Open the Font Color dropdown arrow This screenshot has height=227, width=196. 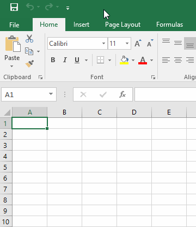[151, 60]
